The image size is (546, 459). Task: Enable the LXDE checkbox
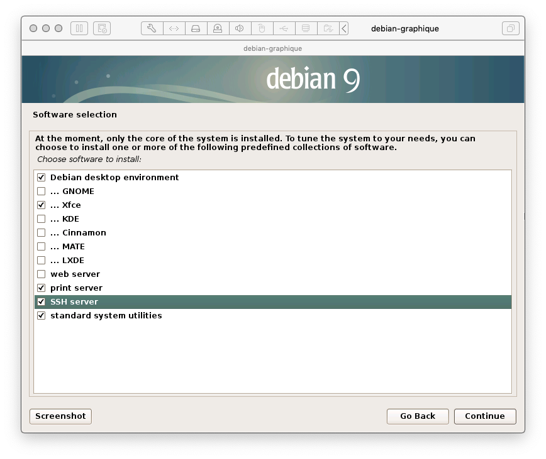[41, 260]
